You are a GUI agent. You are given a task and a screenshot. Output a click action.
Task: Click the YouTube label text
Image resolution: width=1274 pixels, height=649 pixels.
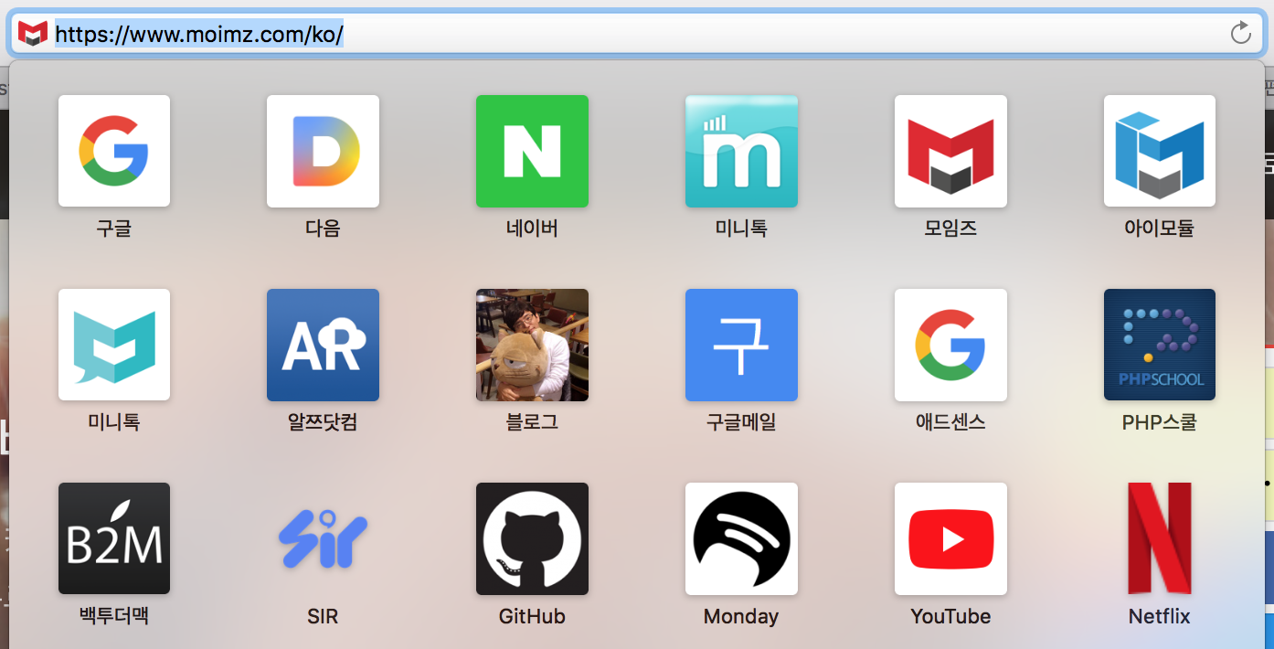click(x=950, y=616)
